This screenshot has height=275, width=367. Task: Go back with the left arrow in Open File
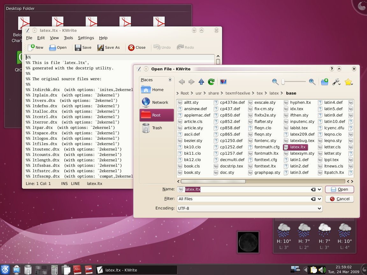[x=182, y=81]
